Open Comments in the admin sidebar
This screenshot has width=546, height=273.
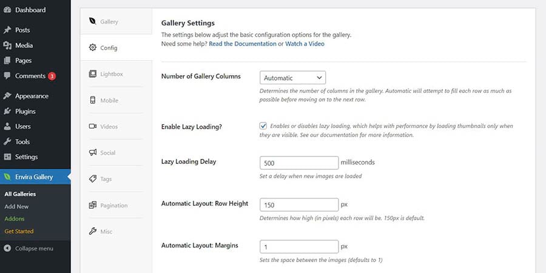30,76
